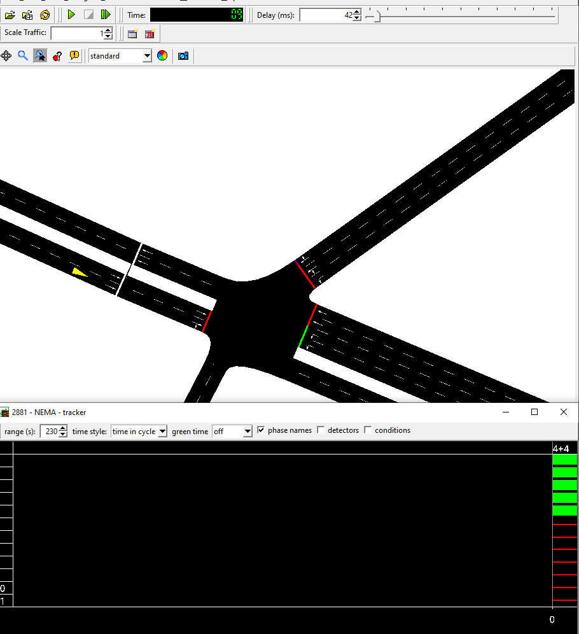The image size is (579, 634).
Task: Activate the pan tool
Action: [6, 55]
